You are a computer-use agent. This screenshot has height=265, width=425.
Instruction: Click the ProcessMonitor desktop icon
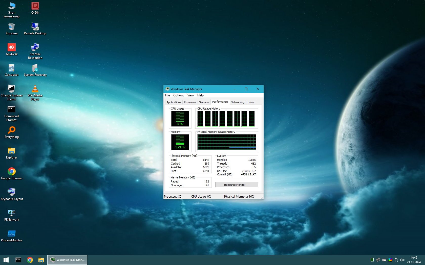point(12,234)
